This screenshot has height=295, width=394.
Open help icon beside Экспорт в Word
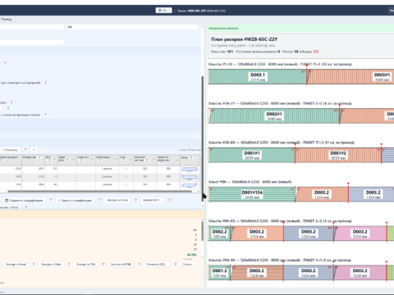coord(68,265)
